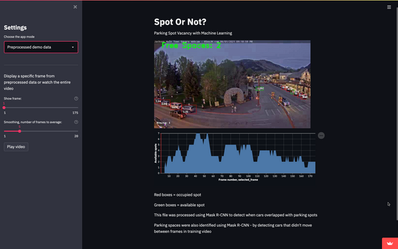Click the Smoothing slider handle
The width and height of the screenshot is (398, 249).
pos(19,131)
